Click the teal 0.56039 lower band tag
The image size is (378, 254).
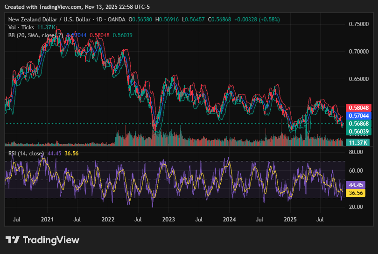pos(359,132)
